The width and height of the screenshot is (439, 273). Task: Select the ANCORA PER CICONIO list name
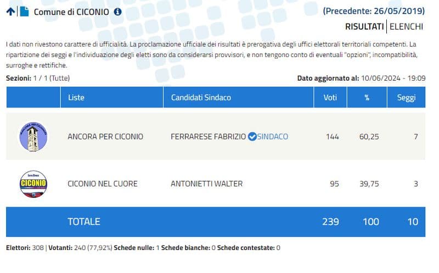pyautogui.click(x=105, y=136)
